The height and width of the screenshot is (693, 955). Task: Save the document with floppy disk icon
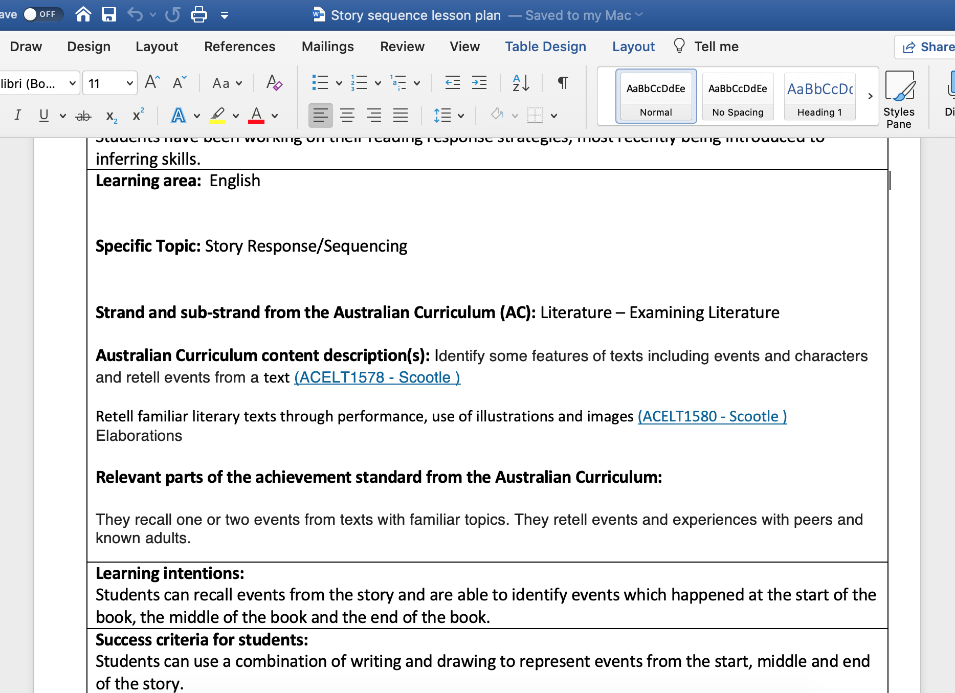click(108, 14)
